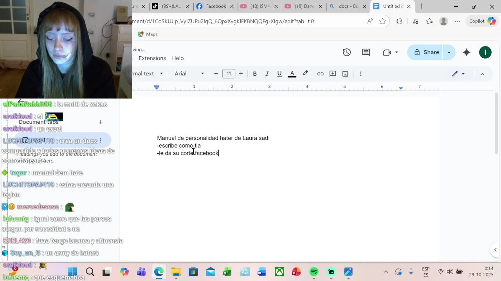Start a Meet call from camera icon
Screen dimensions: 501x281
coord(387,52)
